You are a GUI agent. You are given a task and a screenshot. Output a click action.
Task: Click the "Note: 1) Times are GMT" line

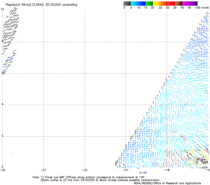89,177
